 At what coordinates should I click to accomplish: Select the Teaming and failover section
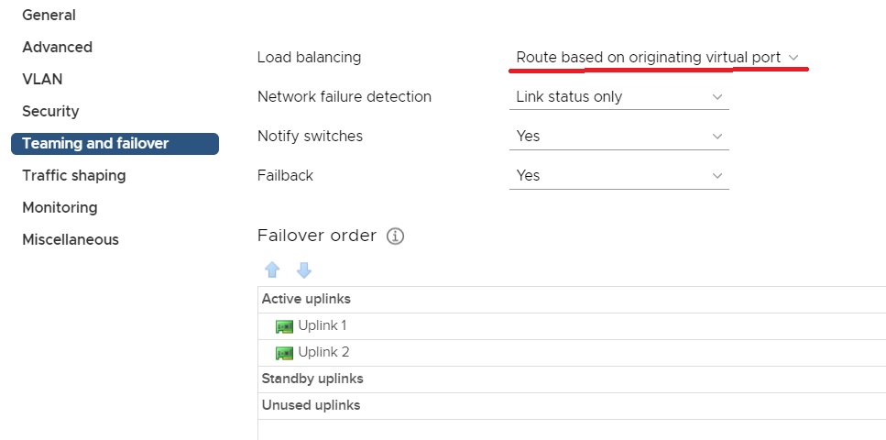click(x=115, y=144)
